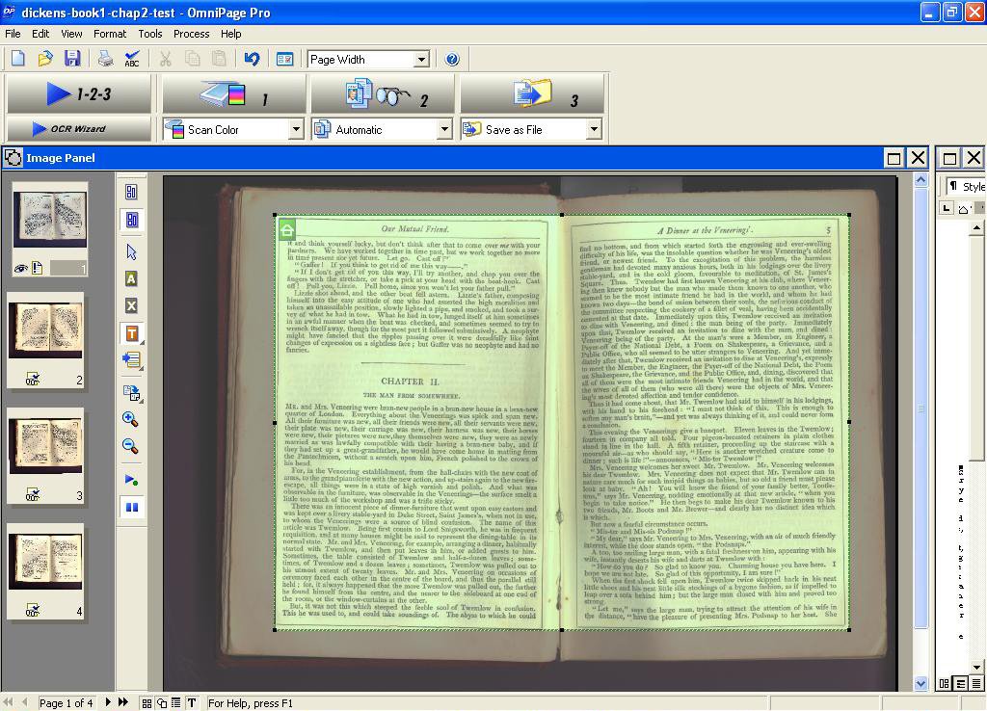The image size is (987, 711).
Task: Click the Copy icon in the toolbar
Action: click(192, 59)
